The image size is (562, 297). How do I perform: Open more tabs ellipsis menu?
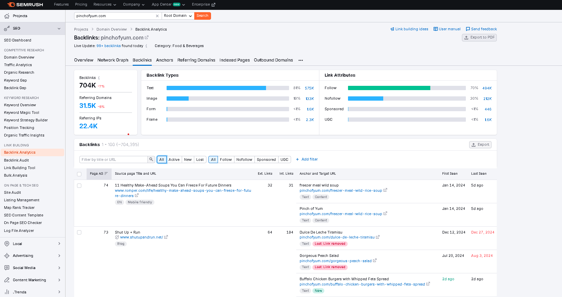(301, 60)
